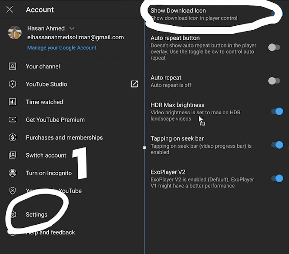Click the Tapping on seek bar setting title
The height and width of the screenshot is (254, 289).
(x=177, y=139)
